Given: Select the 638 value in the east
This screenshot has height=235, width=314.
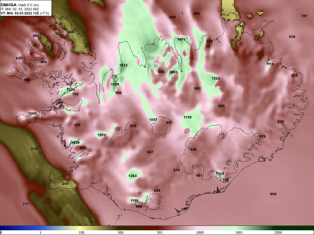Looking at the screenshot, I should click(281, 122).
